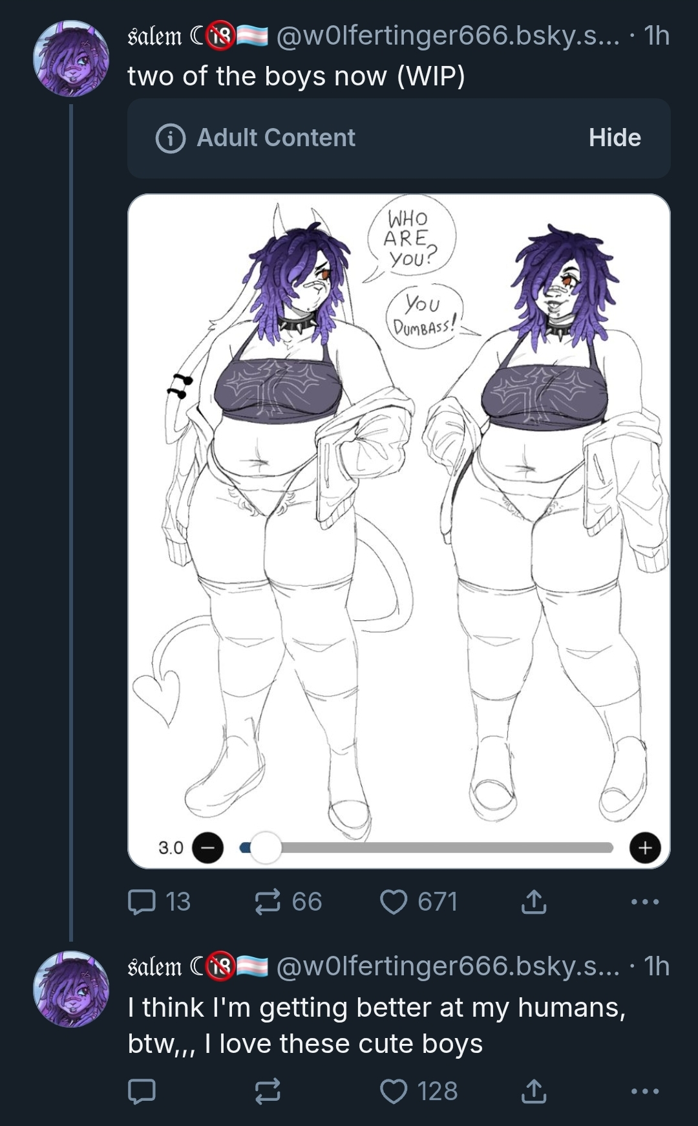This screenshot has width=698, height=1126.
Task: Click the Adult Content info icon
Action: coord(171,138)
